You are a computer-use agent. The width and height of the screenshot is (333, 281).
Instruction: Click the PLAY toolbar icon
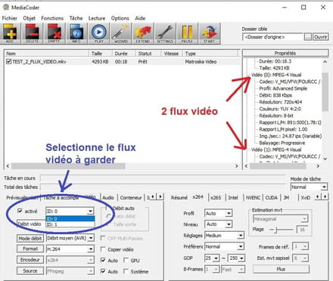point(98,33)
